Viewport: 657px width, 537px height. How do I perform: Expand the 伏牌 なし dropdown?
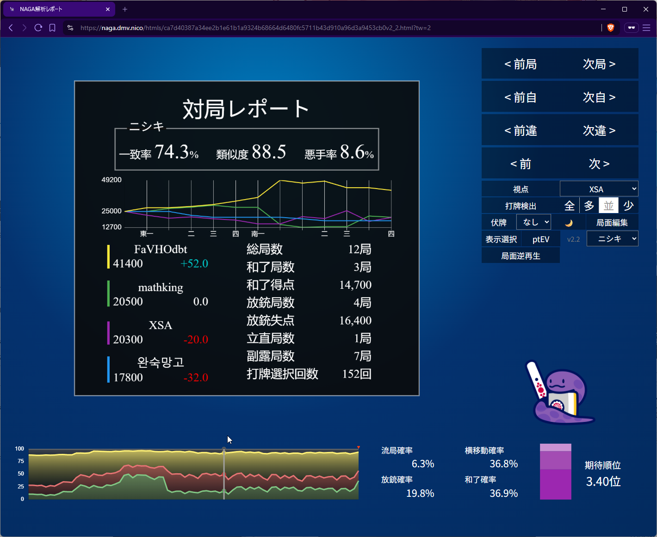(533, 222)
